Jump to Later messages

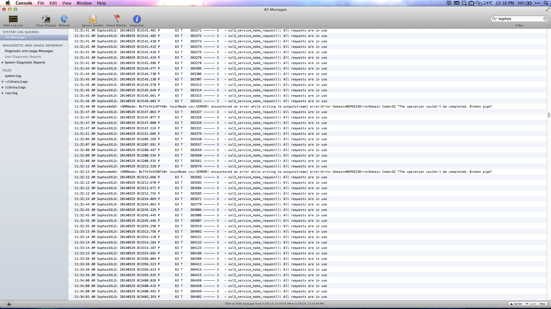click(x=531, y=304)
